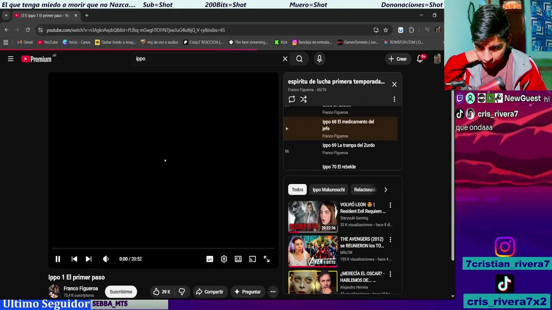Viewport: 552px width, 310px height.
Task: Open Inicio - Canva bookmark
Action: pyautogui.click(x=76, y=42)
